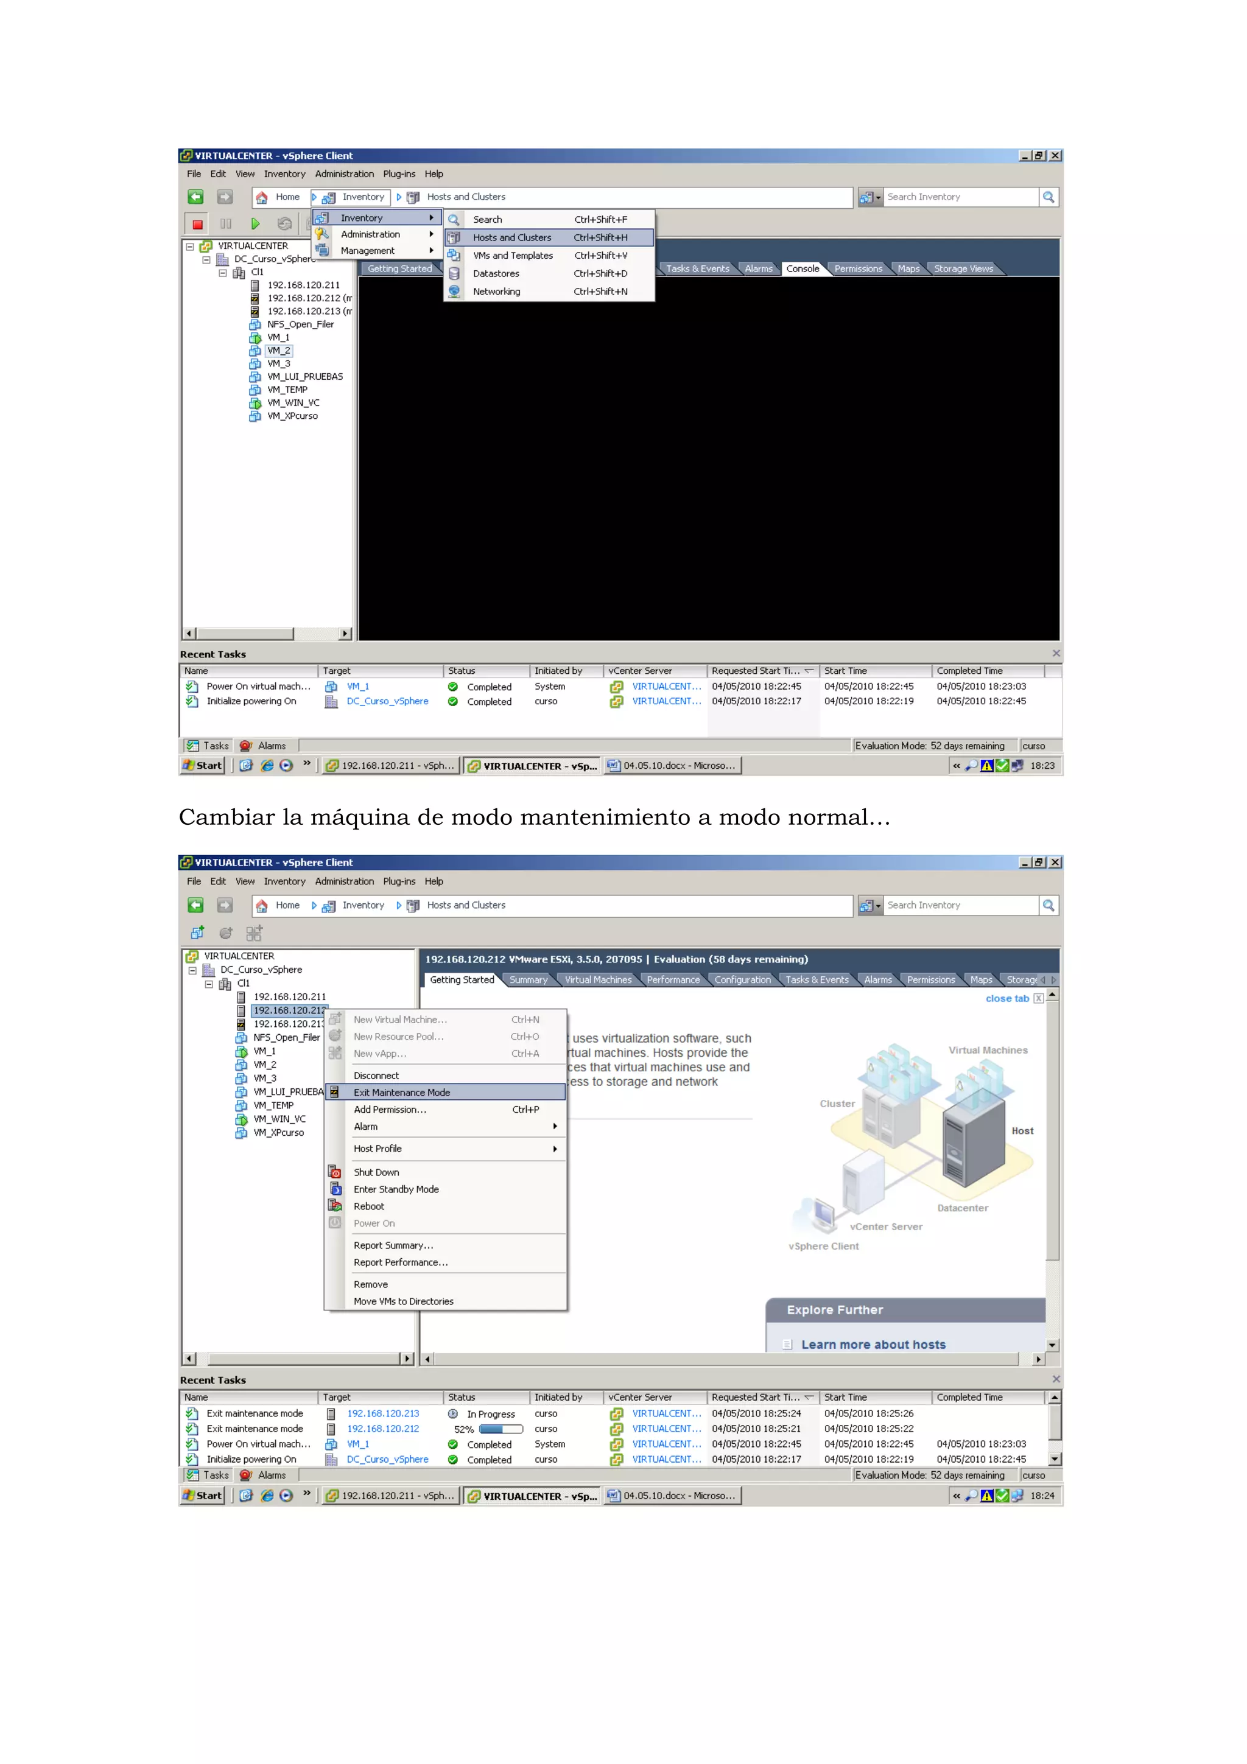Choose Search in the Inventory submenu
The height and width of the screenshot is (1764, 1247).
click(487, 219)
